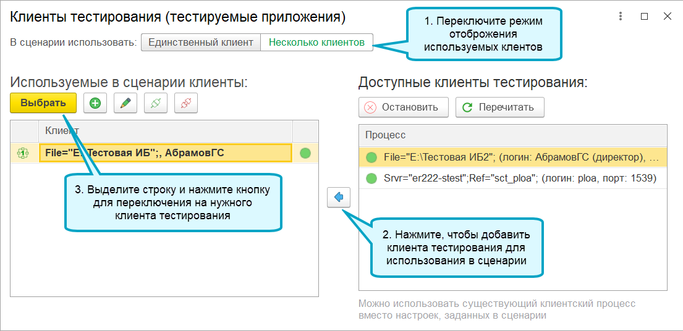Select the Единственный клиент mode
This screenshot has width=683, height=331.
pyautogui.click(x=201, y=43)
